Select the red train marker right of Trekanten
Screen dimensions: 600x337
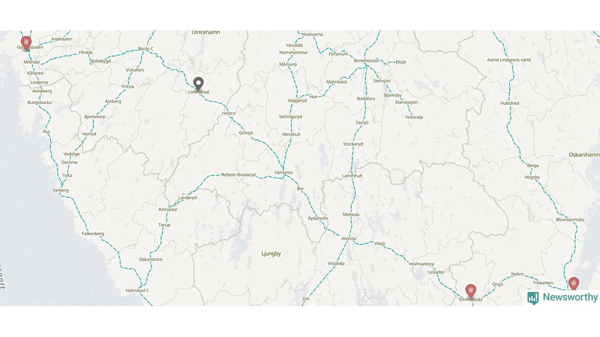pyautogui.click(x=574, y=284)
